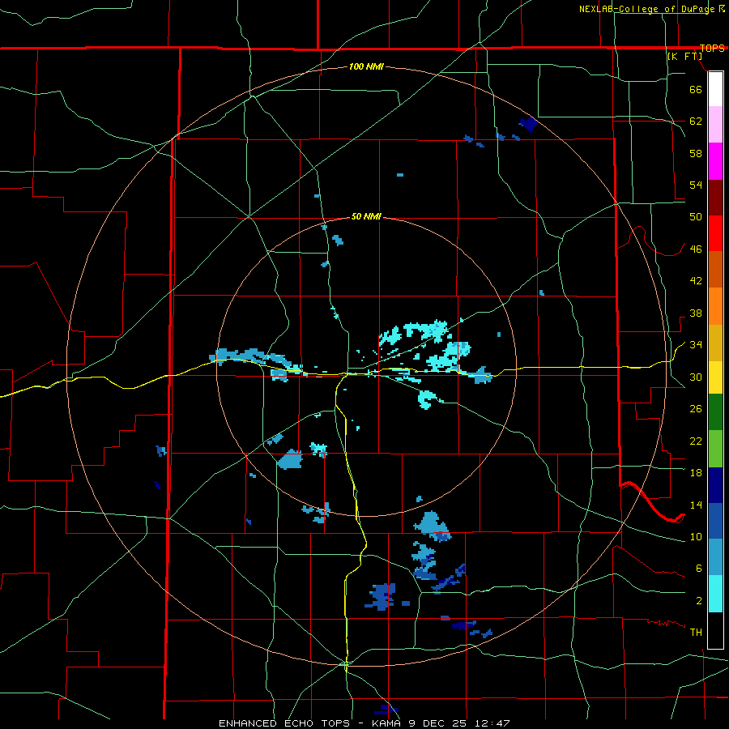
Task: Click the 2 legend value
Action: click(698, 600)
